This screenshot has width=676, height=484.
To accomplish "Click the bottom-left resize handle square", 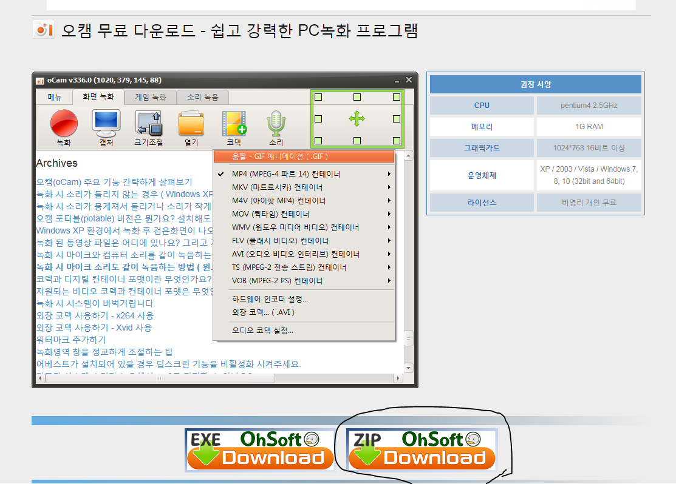I will (x=318, y=140).
